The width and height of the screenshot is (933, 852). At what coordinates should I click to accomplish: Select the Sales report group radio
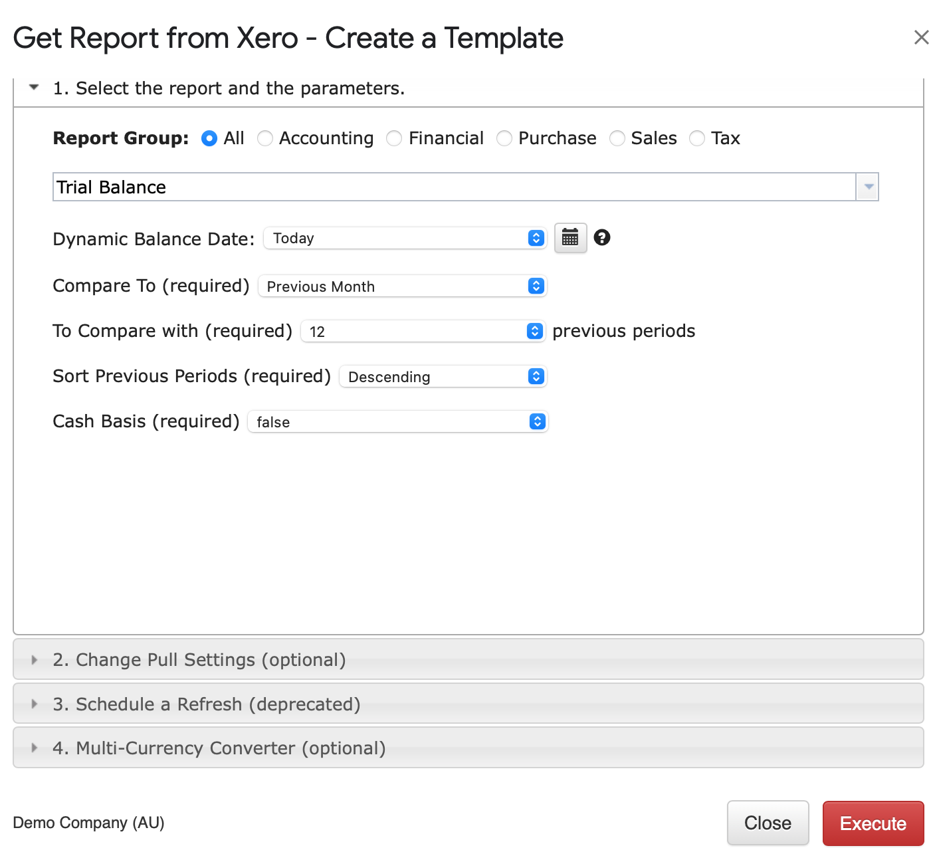coord(617,138)
